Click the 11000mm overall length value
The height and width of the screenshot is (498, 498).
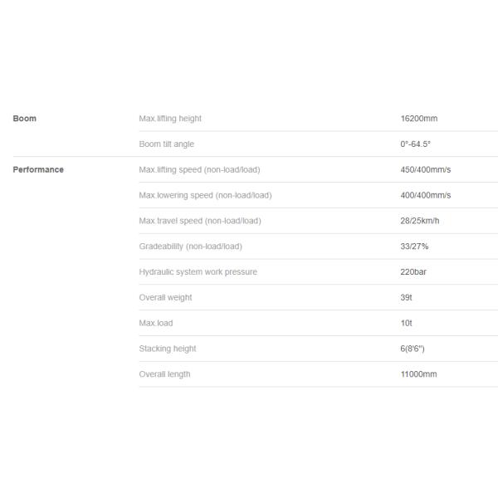[x=418, y=374]
